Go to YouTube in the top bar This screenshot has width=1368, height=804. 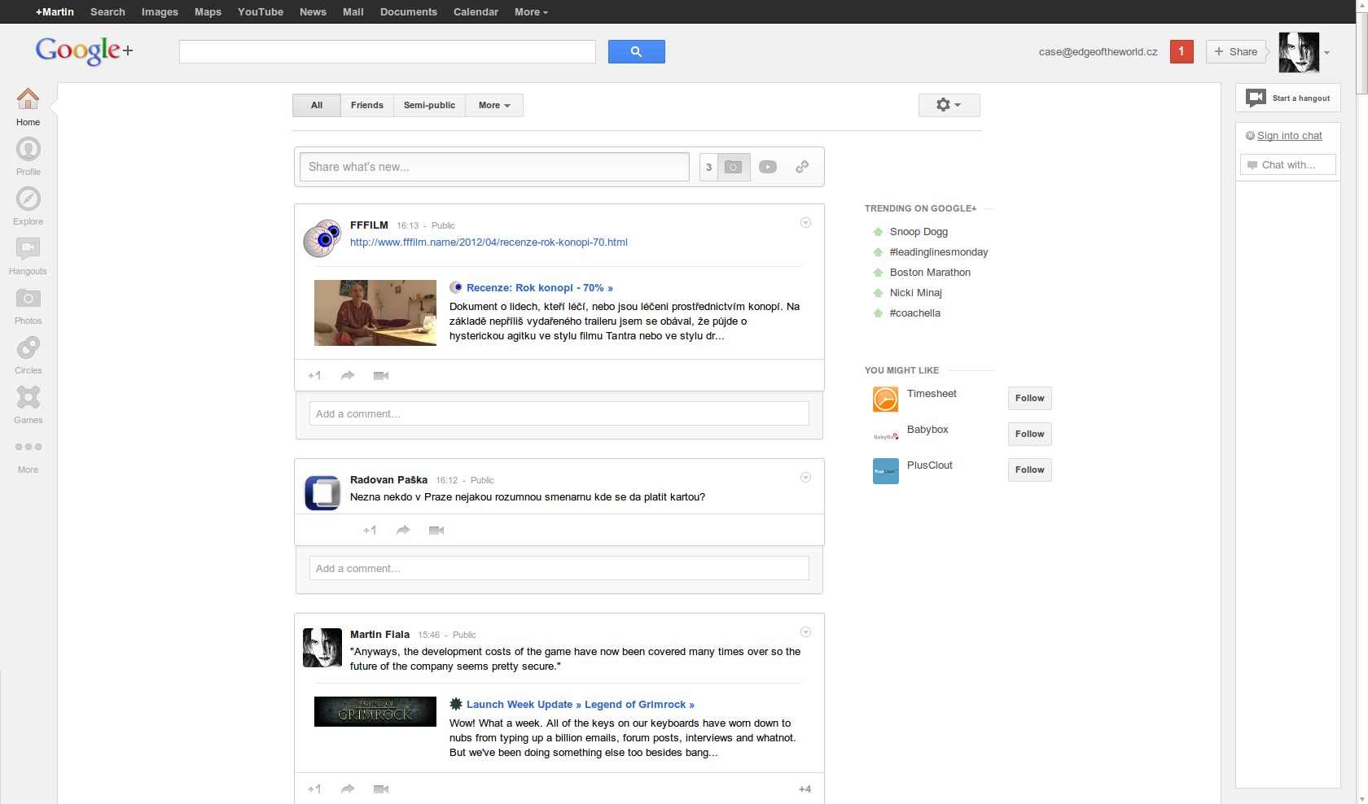(x=261, y=11)
